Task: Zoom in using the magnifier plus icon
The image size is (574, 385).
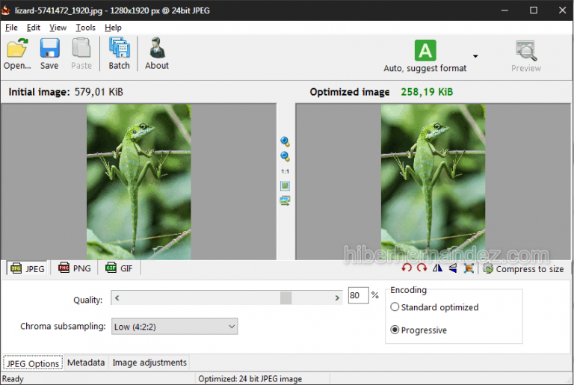Action: pos(285,141)
